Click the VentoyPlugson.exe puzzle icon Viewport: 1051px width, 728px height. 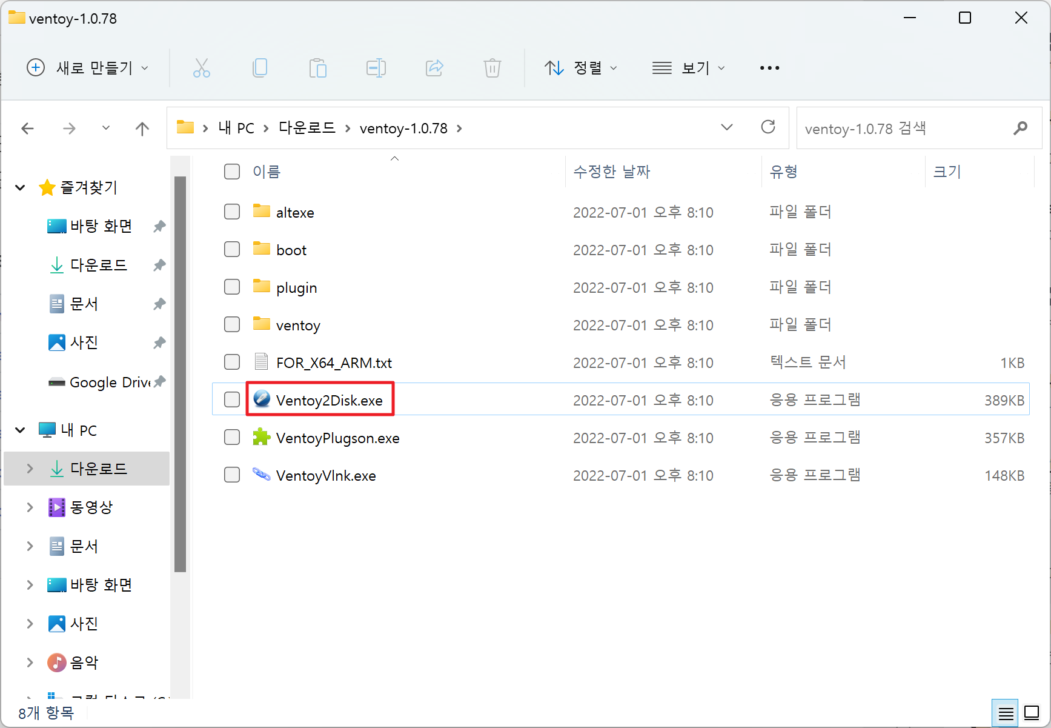click(x=262, y=436)
